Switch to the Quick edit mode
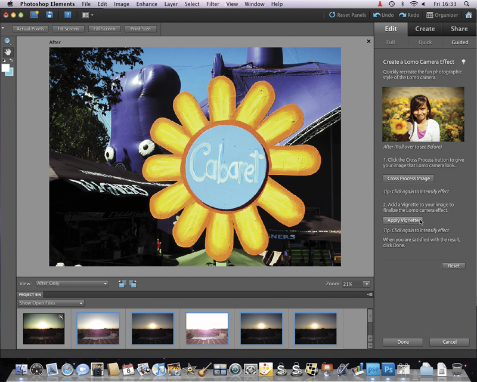The image size is (477, 382). 425,42
